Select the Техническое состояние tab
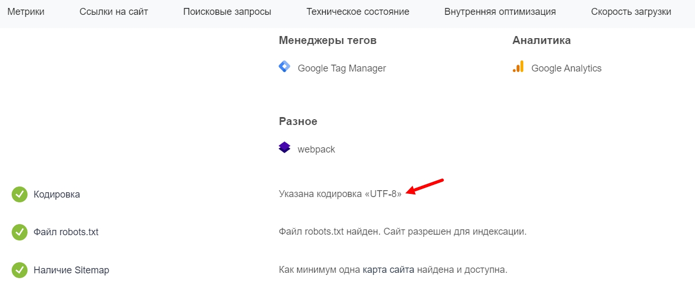The width and height of the screenshot is (695, 285). pyautogui.click(x=358, y=12)
